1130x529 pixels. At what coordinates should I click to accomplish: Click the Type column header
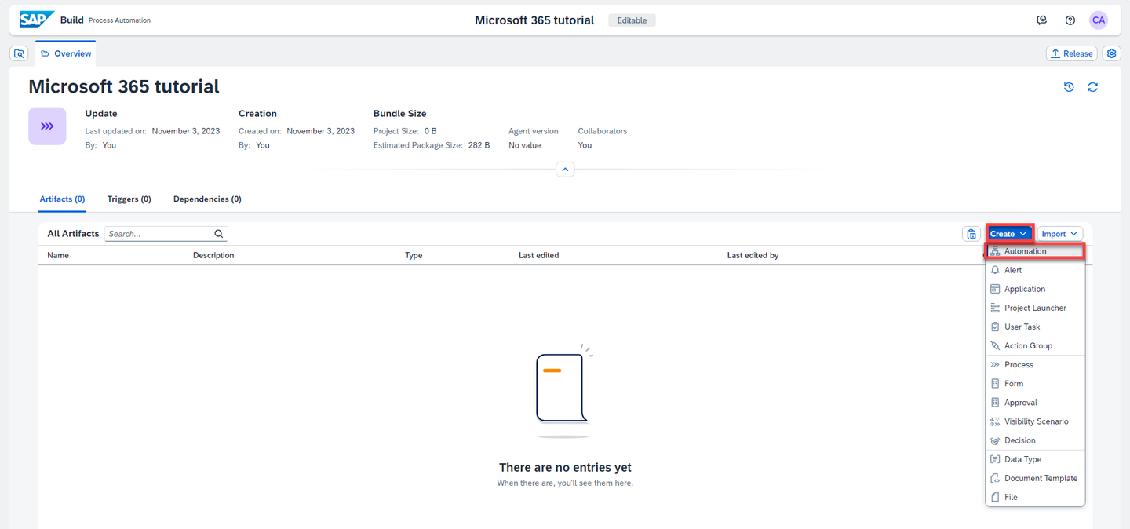coord(414,255)
